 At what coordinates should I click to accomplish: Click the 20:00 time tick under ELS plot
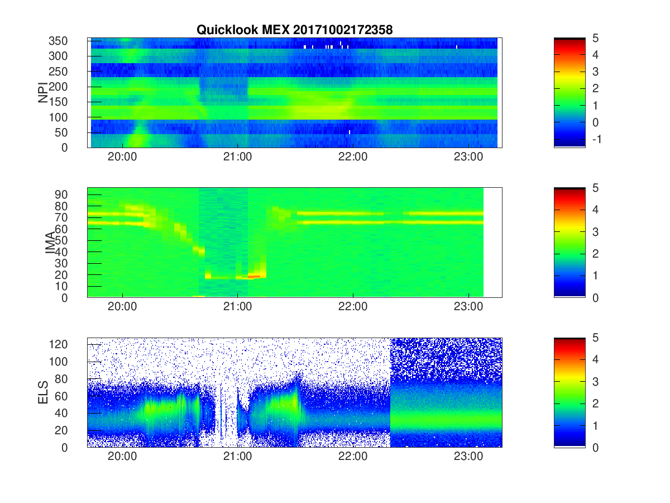tap(122, 457)
